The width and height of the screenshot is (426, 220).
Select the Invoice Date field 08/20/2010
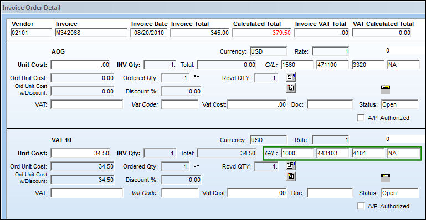(x=149, y=33)
